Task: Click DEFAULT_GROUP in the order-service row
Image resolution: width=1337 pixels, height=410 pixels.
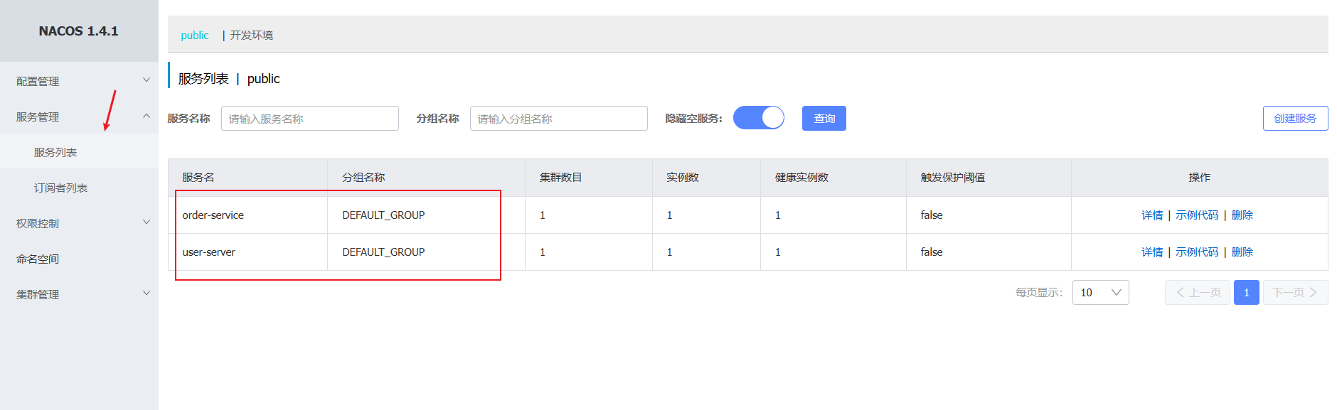Action: [383, 215]
